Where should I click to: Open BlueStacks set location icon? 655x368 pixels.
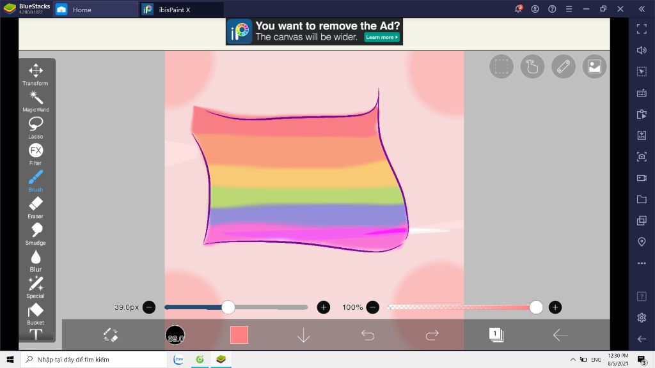[642, 242]
